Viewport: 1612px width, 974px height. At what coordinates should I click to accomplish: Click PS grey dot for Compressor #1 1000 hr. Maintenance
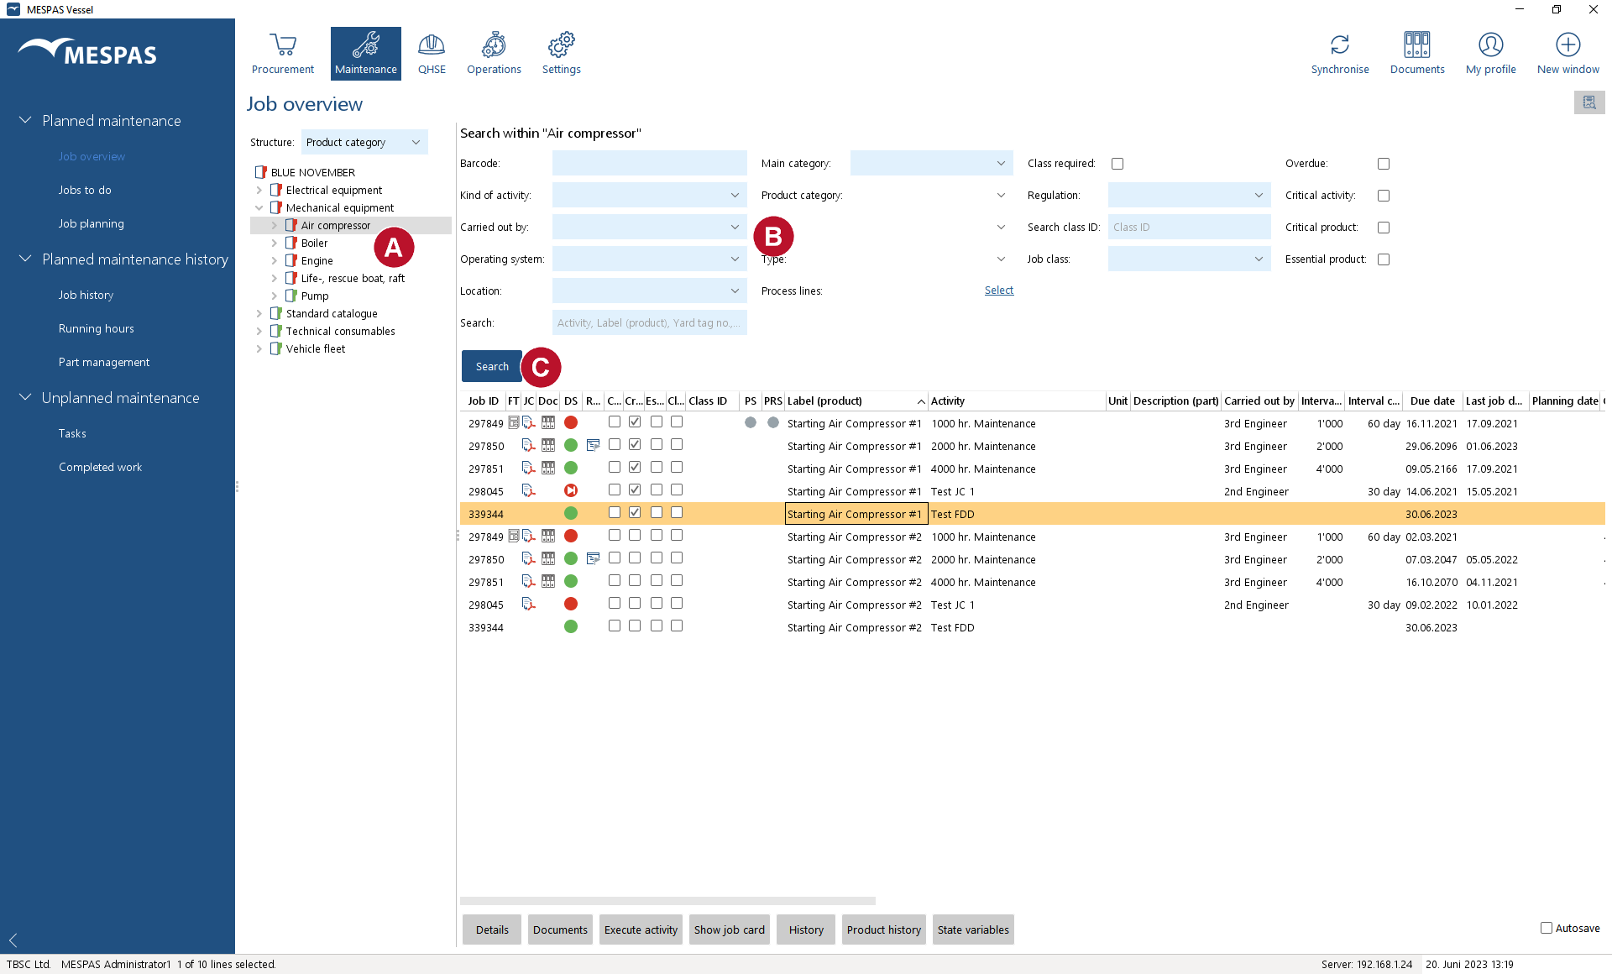click(x=751, y=422)
